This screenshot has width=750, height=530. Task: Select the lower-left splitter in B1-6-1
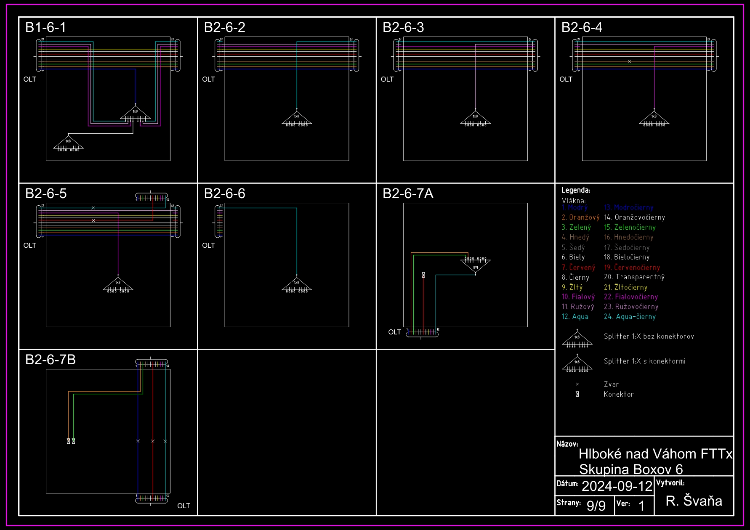pos(68,143)
